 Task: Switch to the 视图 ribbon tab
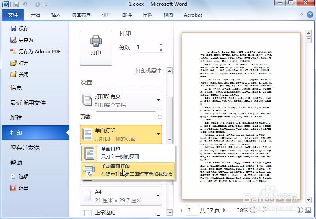click(x=168, y=15)
